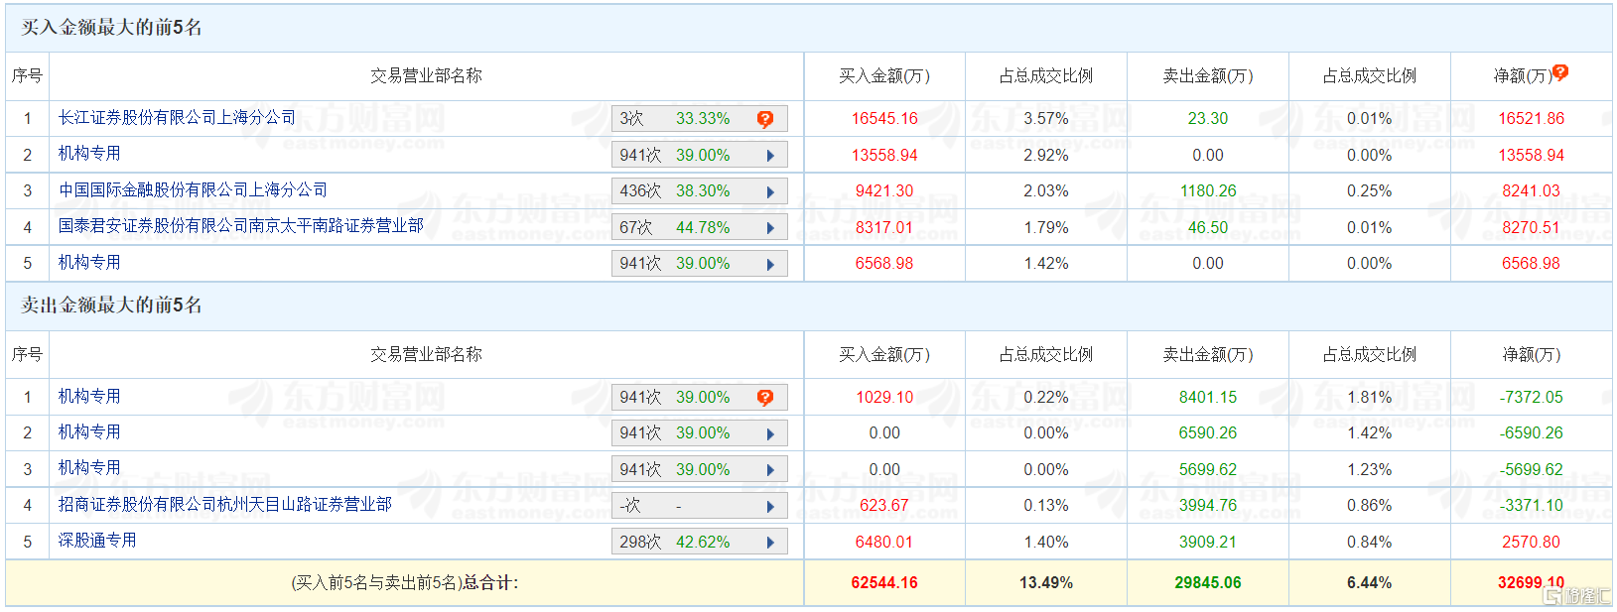The image size is (1617, 612).
Task: Click the question mark icon beside 净额(万) header
Action: [x=1560, y=71]
